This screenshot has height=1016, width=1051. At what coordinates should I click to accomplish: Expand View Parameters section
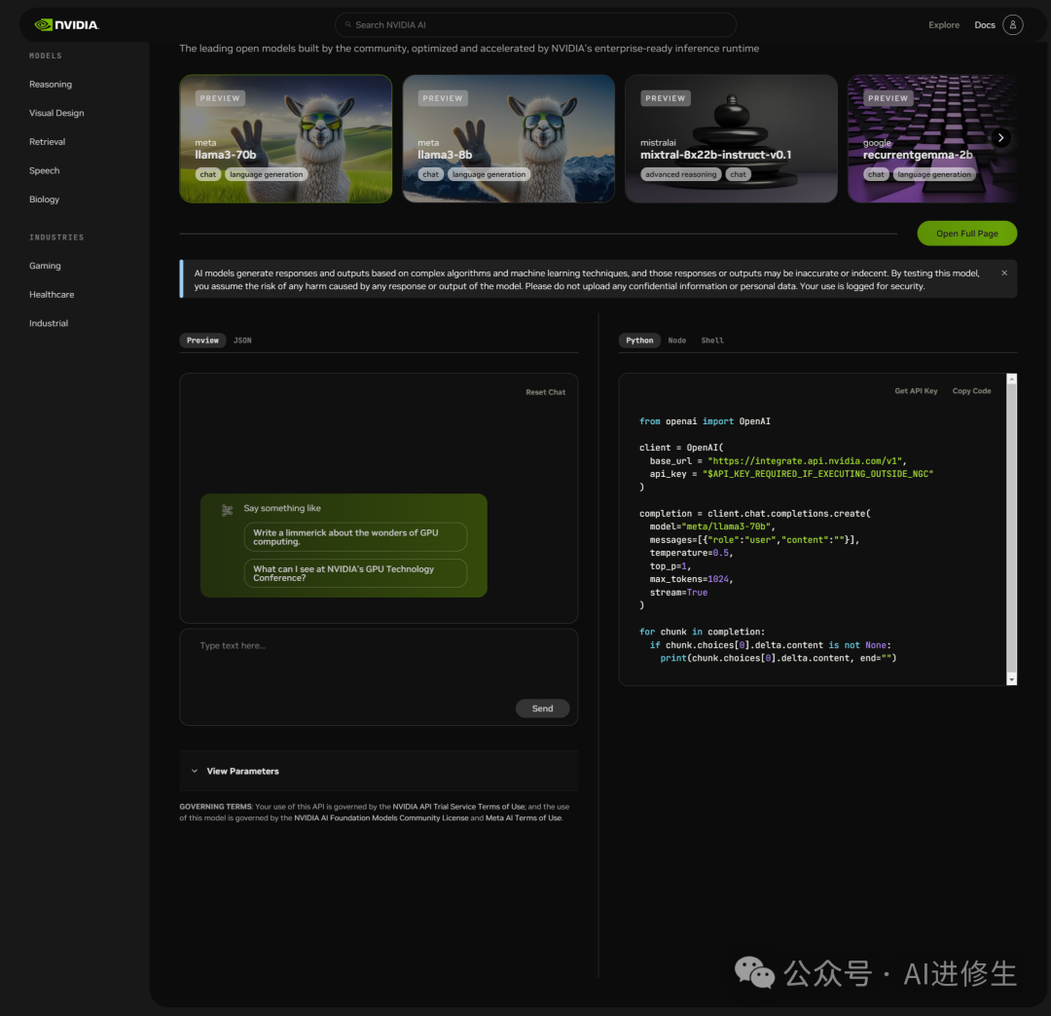(378, 771)
